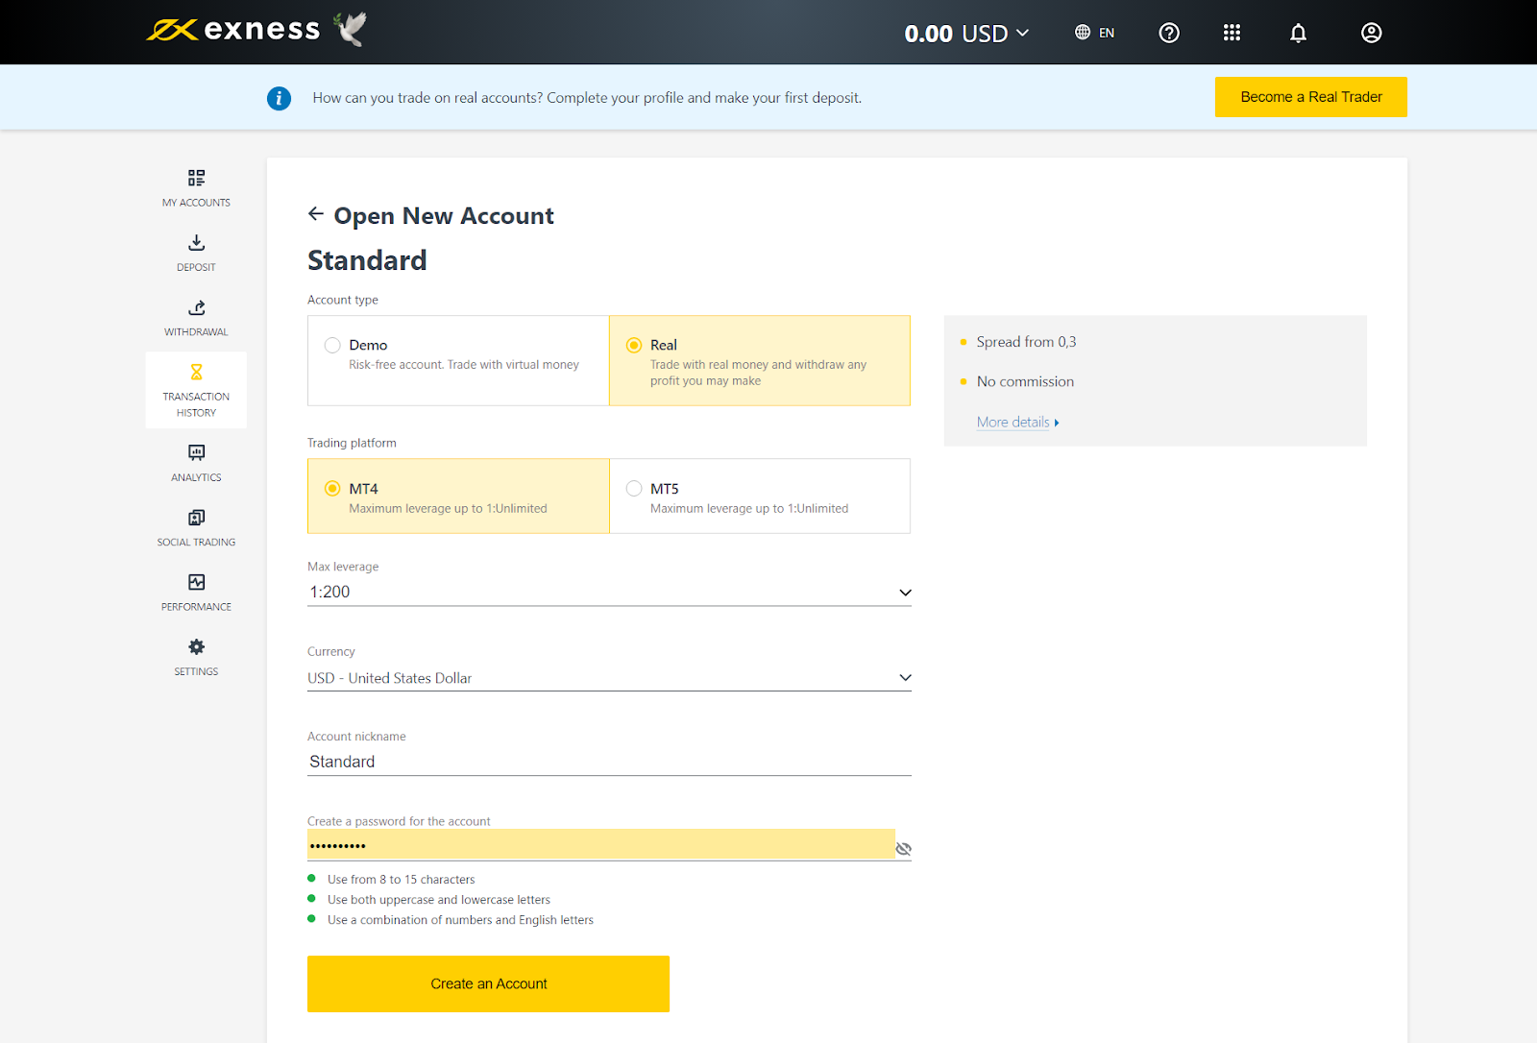Click the Transaction History hourglass icon
Viewport: 1537px width, 1043px height.
point(196,372)
